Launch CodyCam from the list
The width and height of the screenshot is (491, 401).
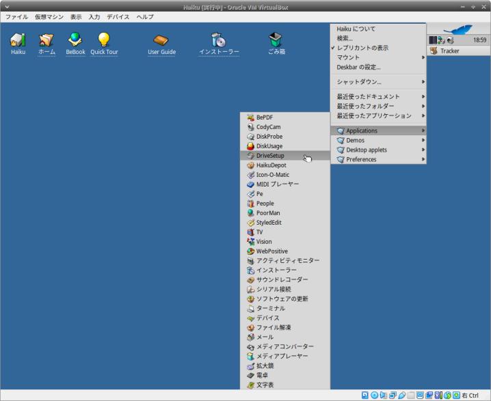[x=285, y=126]
